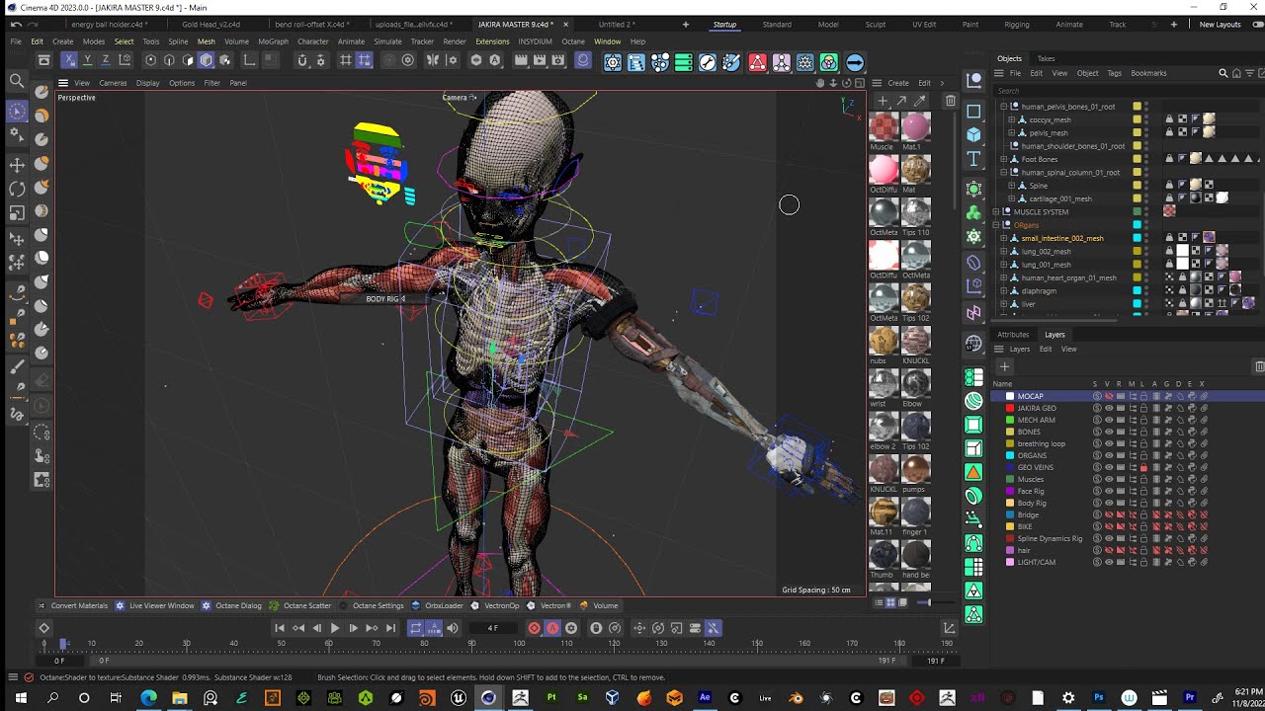
Task: Hide the LIGHT/CAM layer view eye
Action: pos(1108,562)
